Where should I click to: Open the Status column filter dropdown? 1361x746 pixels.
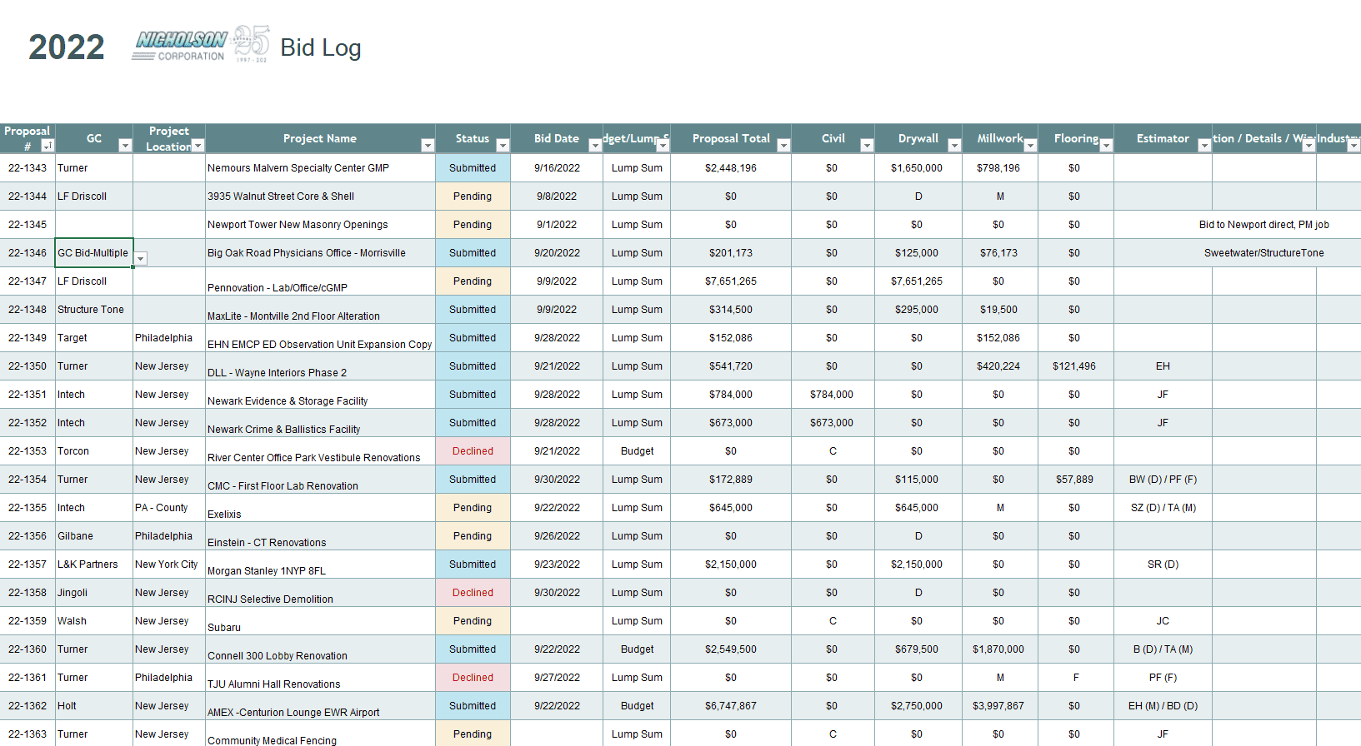pos(503,146)
